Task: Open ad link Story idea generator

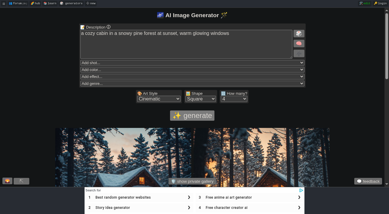Action: (x=139, y=208)
